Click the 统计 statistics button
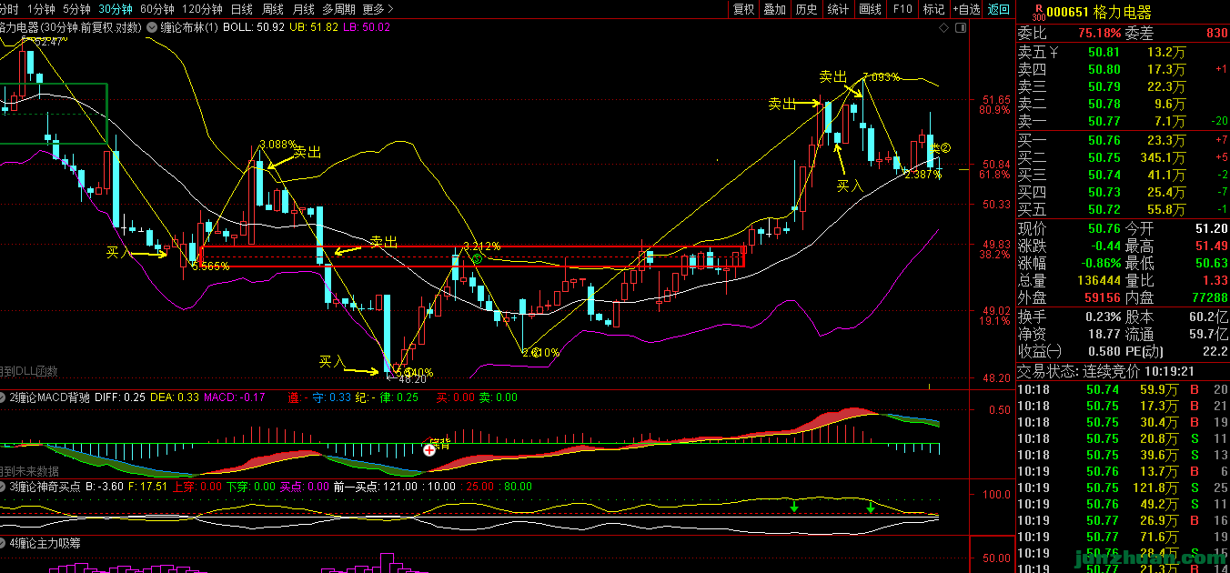Viewport: 1230px width, 573px height. pyautogui.click(x=838, y=9)
